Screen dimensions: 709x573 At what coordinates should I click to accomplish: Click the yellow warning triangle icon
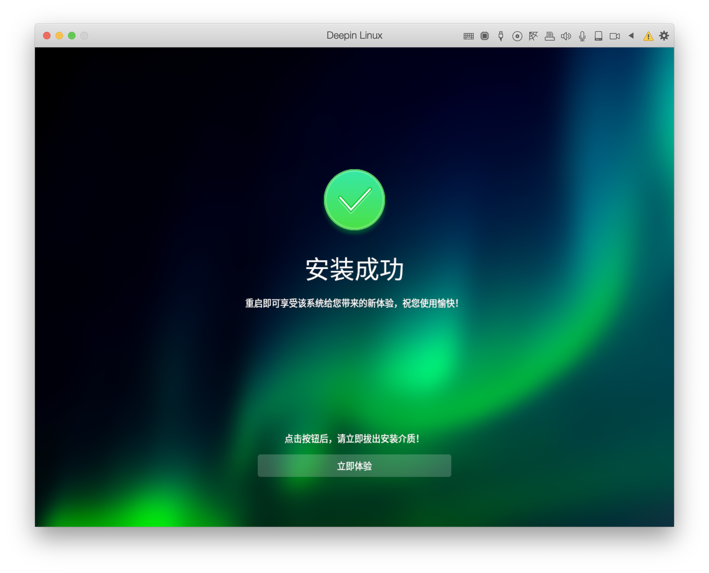point(648,36)
